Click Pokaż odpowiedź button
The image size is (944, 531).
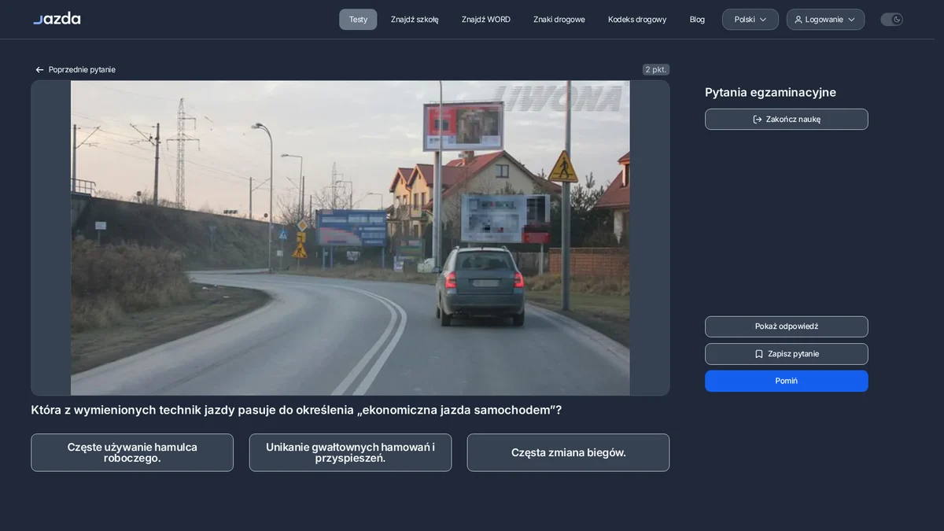tap(787, 326)
